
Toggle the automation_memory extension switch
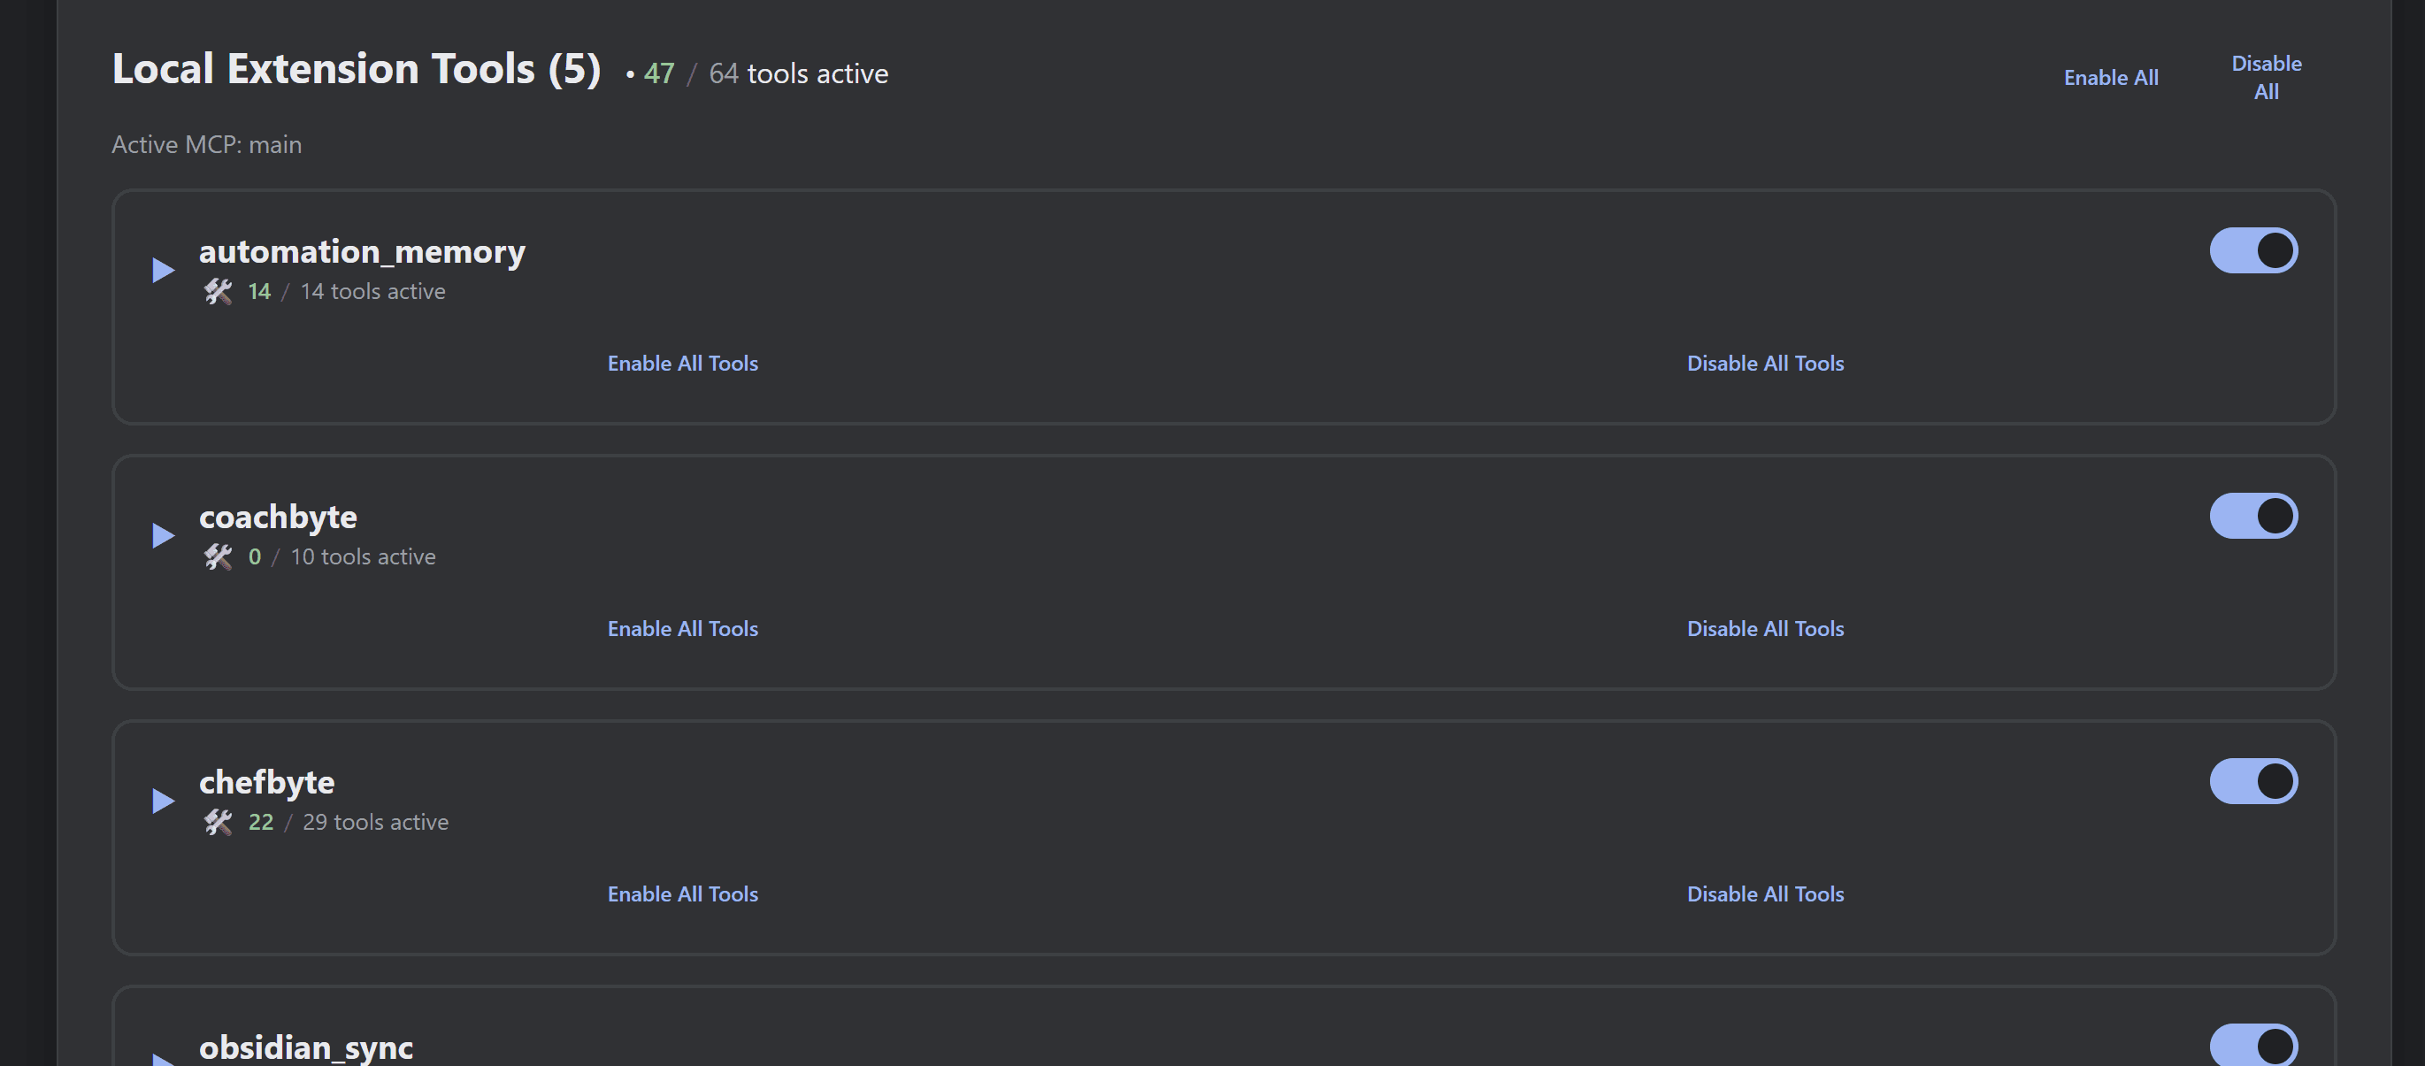[2252, 251]
